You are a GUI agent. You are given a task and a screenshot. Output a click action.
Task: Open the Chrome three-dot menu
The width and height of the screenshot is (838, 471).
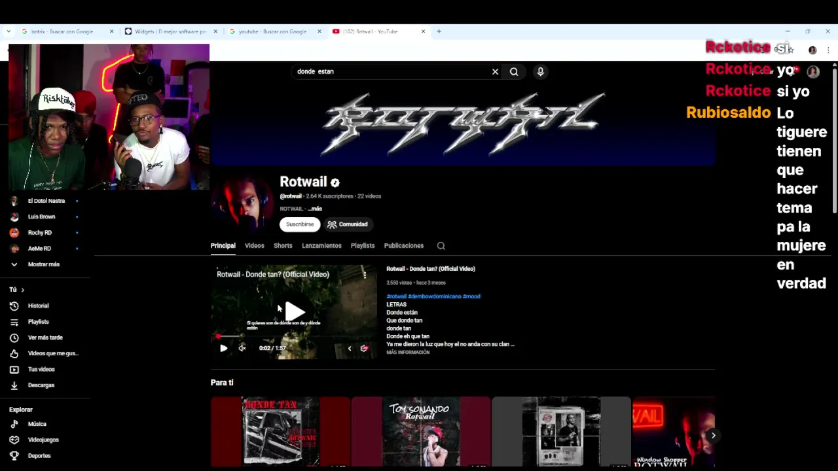pyautogui.click(x=828, y=50)
